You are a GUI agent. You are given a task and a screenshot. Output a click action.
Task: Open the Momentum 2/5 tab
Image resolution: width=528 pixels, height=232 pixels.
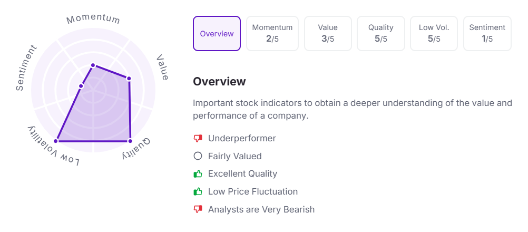click(x=272, y=34)
